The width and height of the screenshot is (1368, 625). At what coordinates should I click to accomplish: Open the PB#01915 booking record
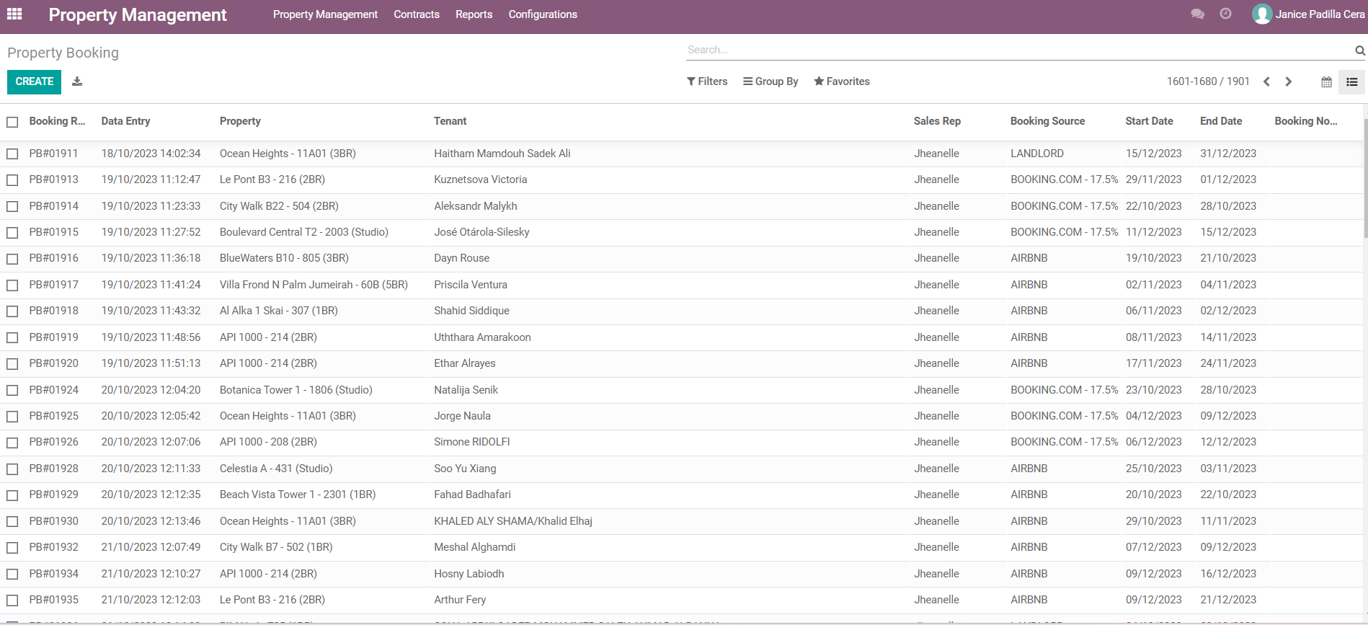[x=54, y=232]
